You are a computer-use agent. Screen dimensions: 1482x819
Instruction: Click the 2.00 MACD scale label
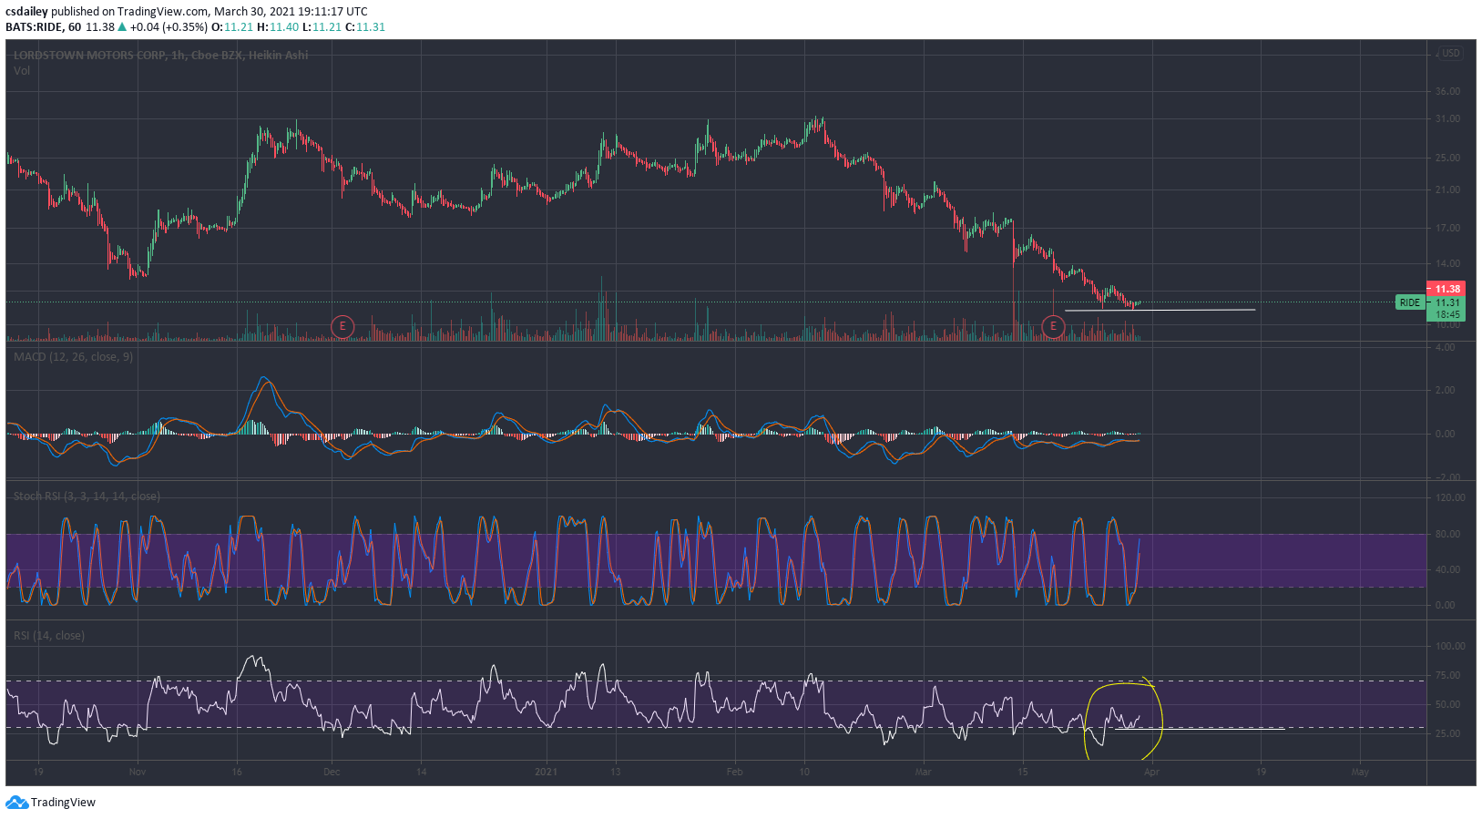click(x=1445, y=391)
